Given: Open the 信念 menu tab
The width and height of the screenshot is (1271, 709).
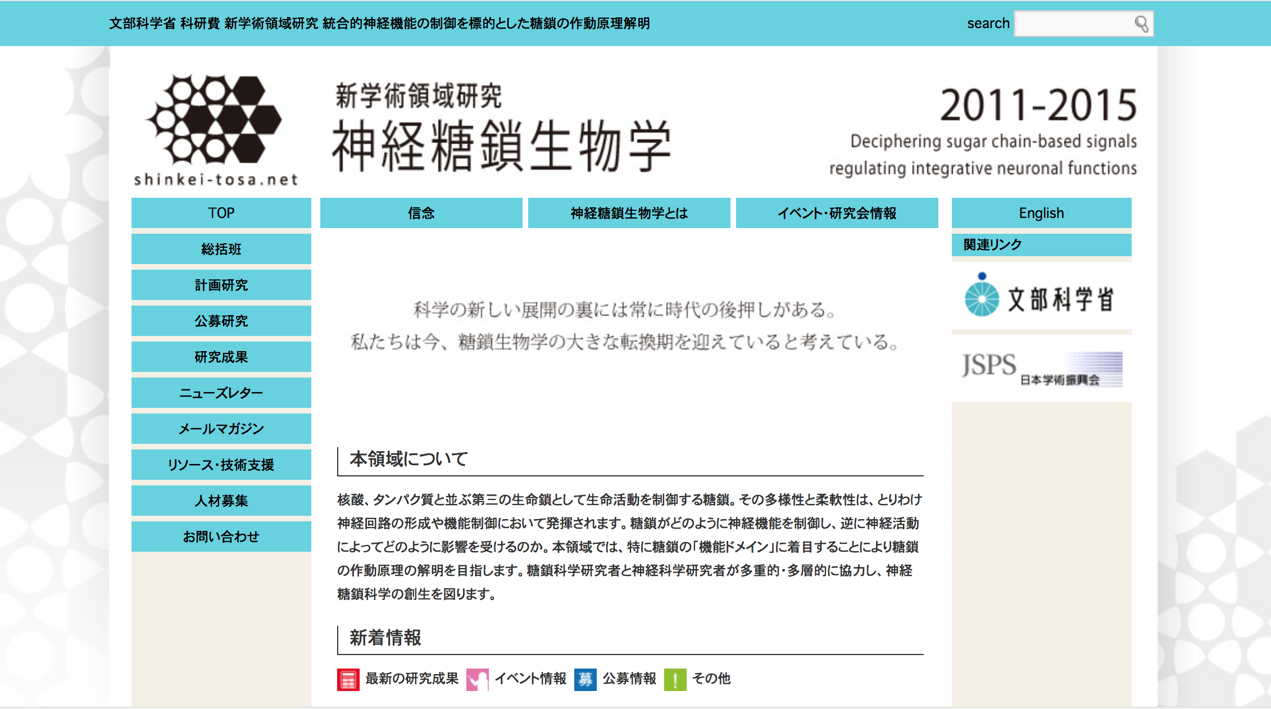Looking at the screenshot, I should click(x=421, y=213).
